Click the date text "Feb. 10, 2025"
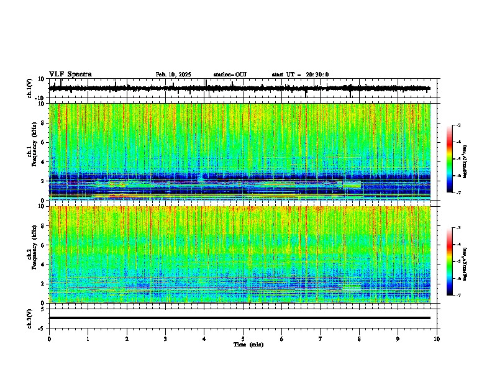Viewport: 492px width, 380px height. [173, 75]
